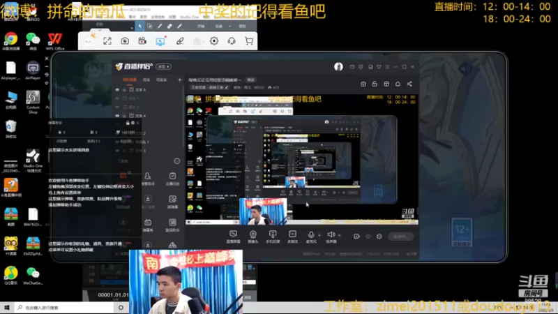Select the range tool beside the arrow tool
The height and width of the screenshot is (314, 558).
point(150,26)
